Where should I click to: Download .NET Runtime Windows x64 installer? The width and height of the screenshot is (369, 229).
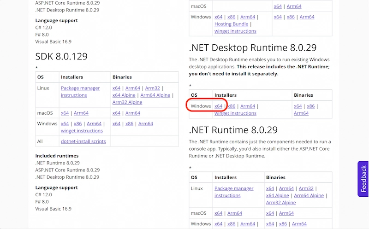[218, 224]
